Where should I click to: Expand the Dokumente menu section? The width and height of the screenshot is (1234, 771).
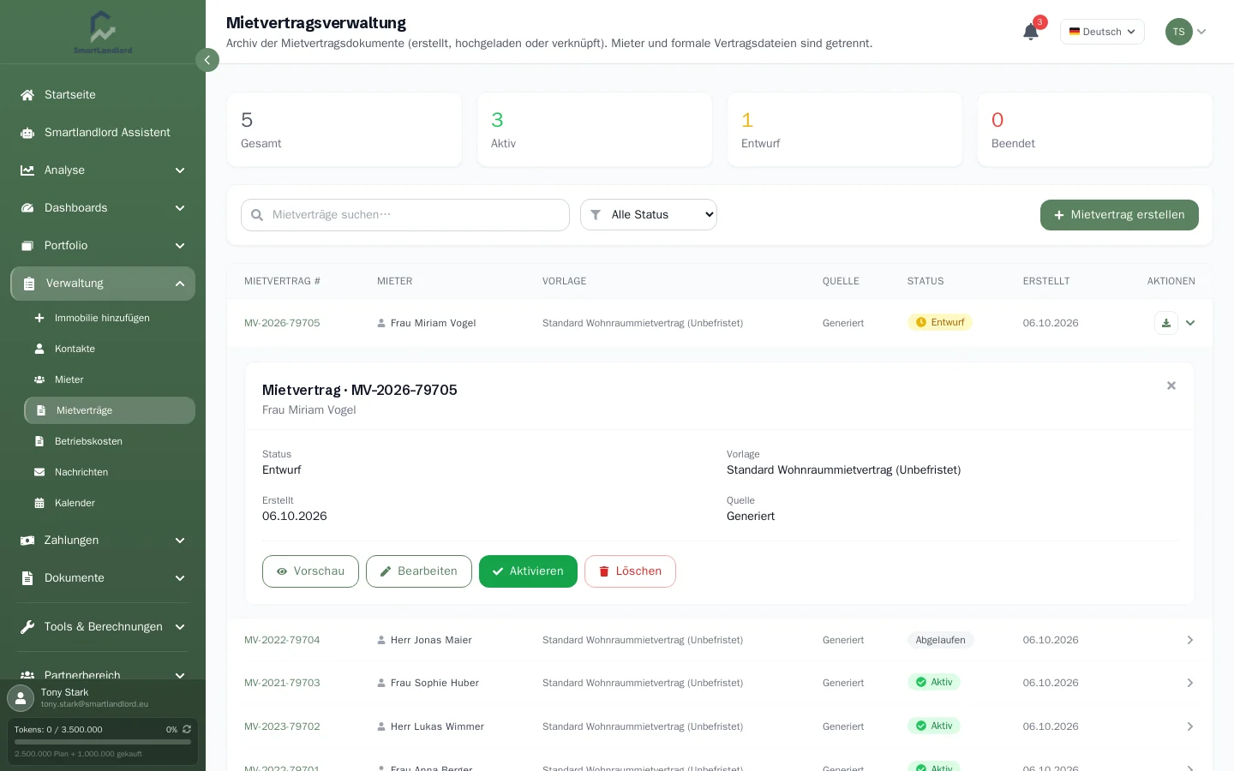pos(103,578)
